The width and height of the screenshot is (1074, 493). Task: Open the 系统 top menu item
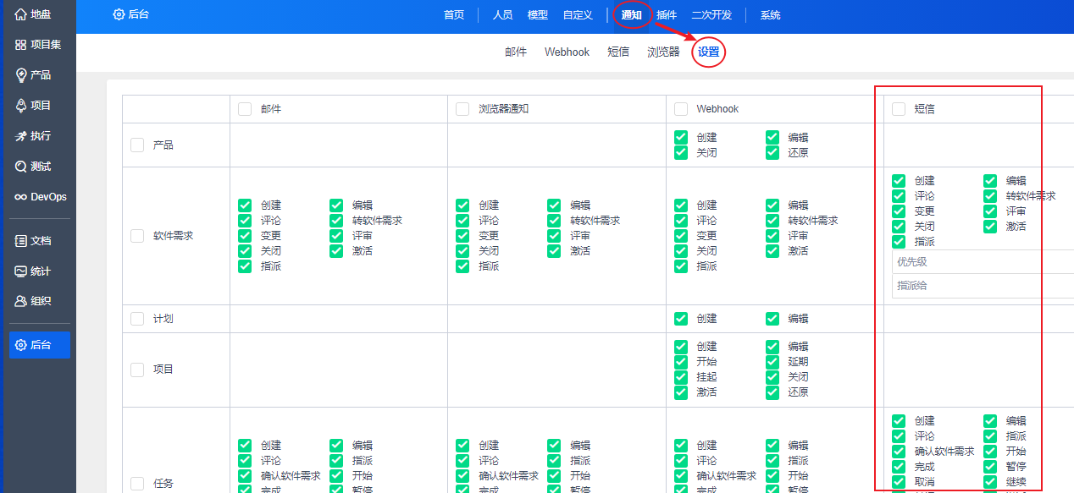(770, 15)
